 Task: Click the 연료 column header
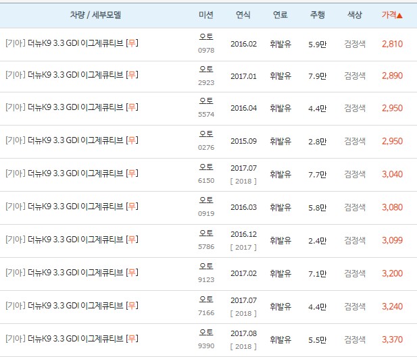click(x=280, y=15)
